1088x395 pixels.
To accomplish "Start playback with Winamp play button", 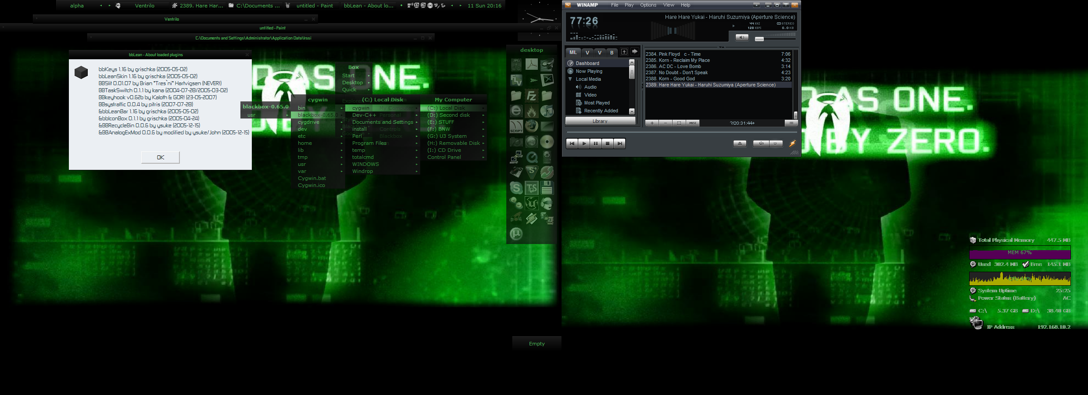I will [x=584, y=144].
